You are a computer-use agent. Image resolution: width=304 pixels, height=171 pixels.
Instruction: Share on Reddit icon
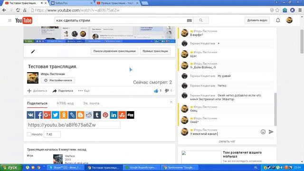89,115
